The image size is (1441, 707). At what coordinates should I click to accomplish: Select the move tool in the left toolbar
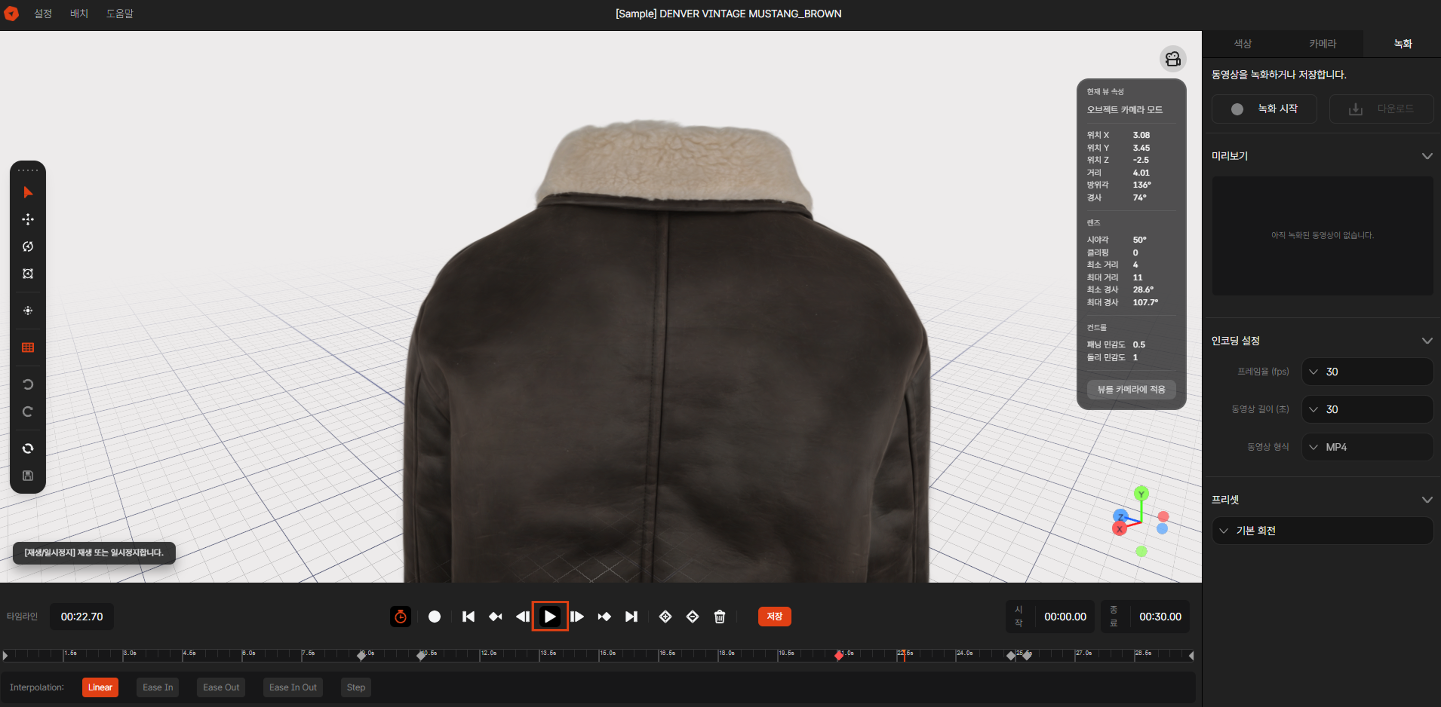(x=28, y=219)
